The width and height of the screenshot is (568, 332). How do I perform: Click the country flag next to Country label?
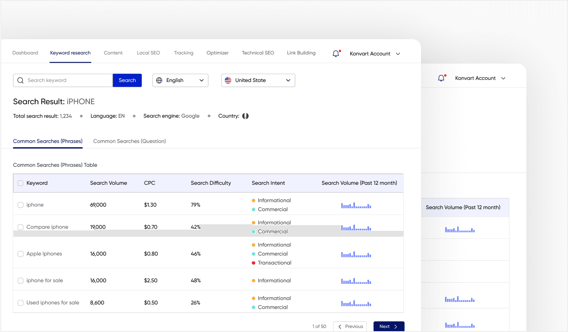click(x=245, y=116)
